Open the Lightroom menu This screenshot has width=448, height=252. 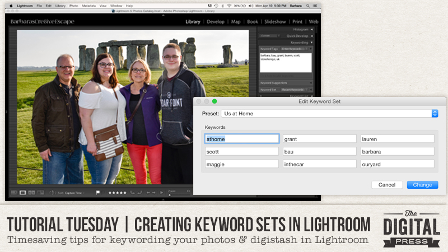pyautogui.click(x=25, y=6)
